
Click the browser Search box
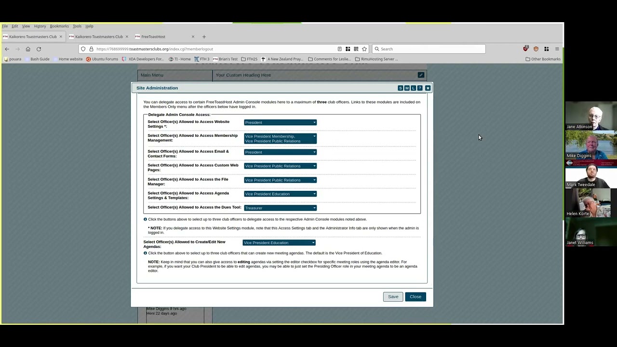tap(429, 49)
